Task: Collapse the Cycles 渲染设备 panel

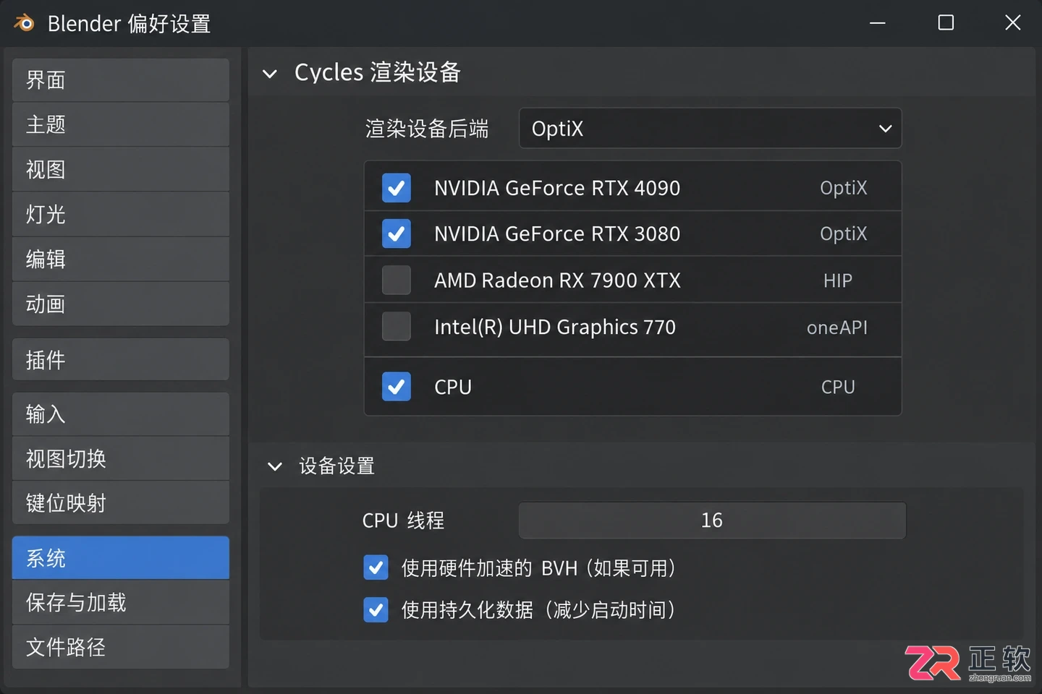Action: point(270,73)
